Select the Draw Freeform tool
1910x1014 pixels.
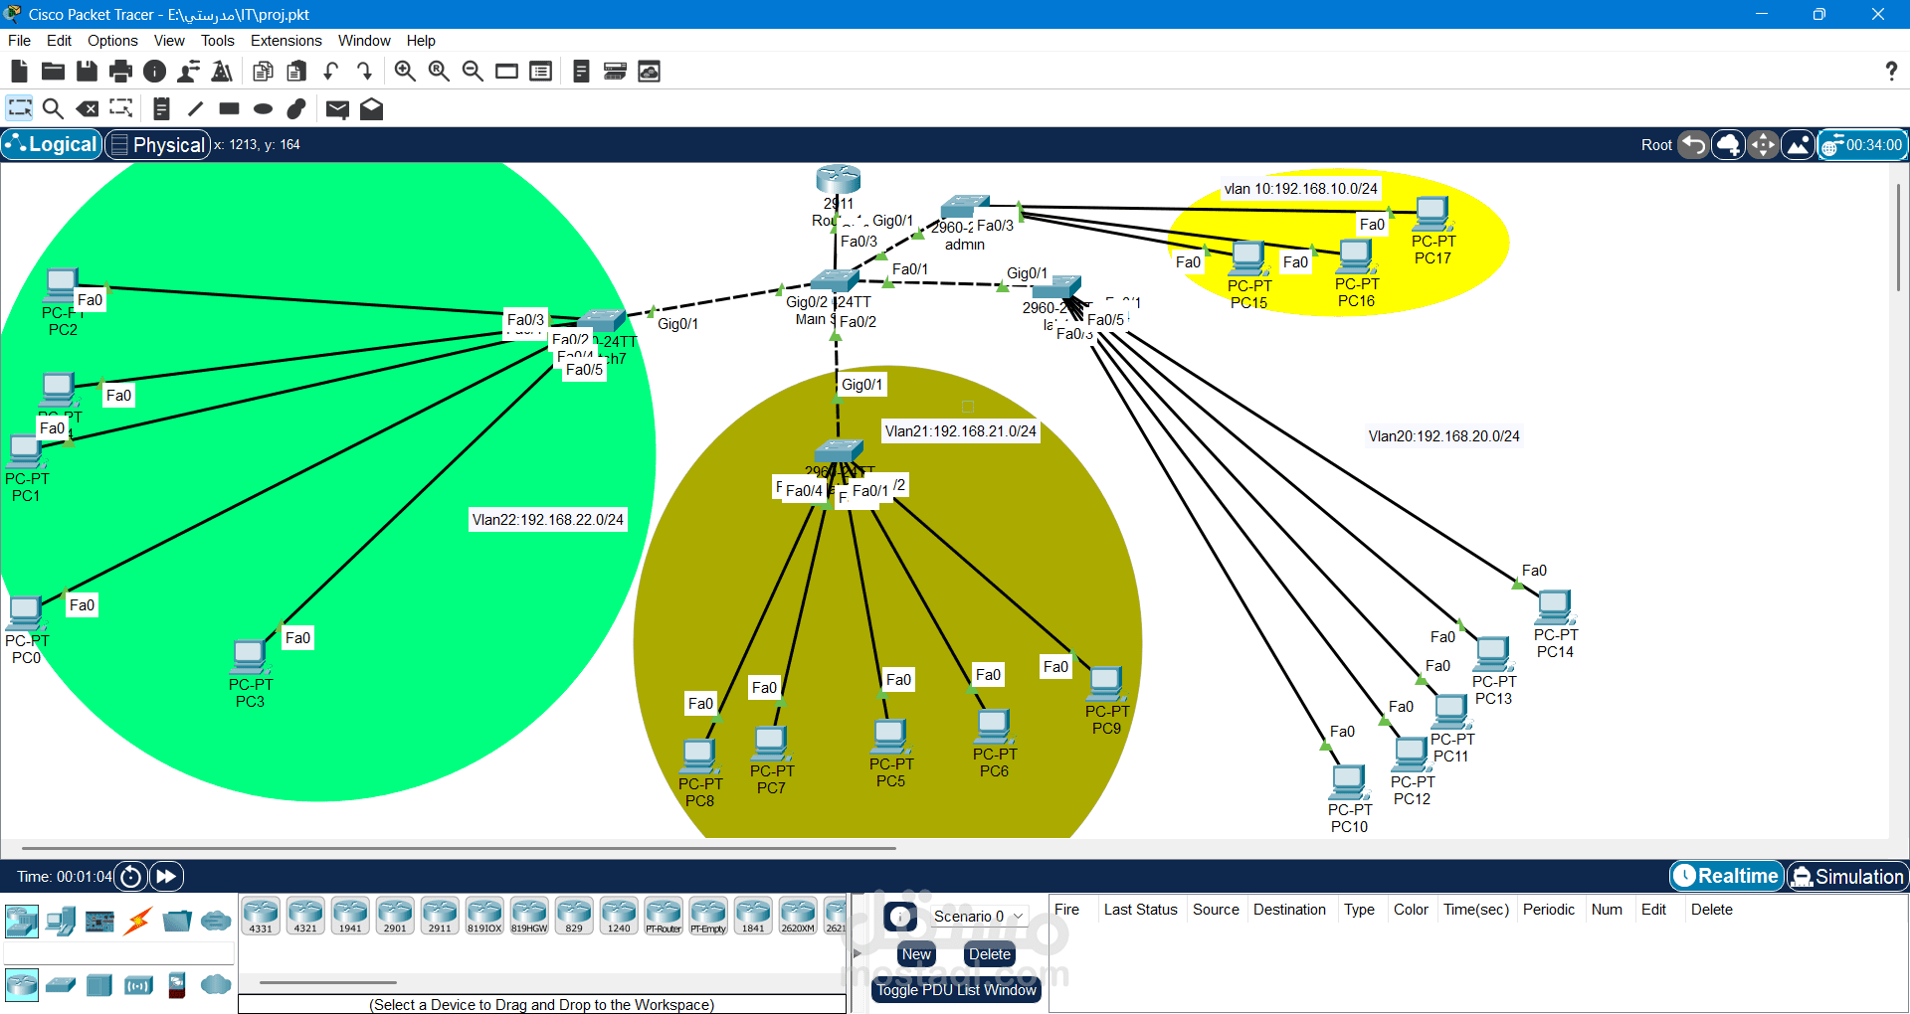tap(296, 108)
